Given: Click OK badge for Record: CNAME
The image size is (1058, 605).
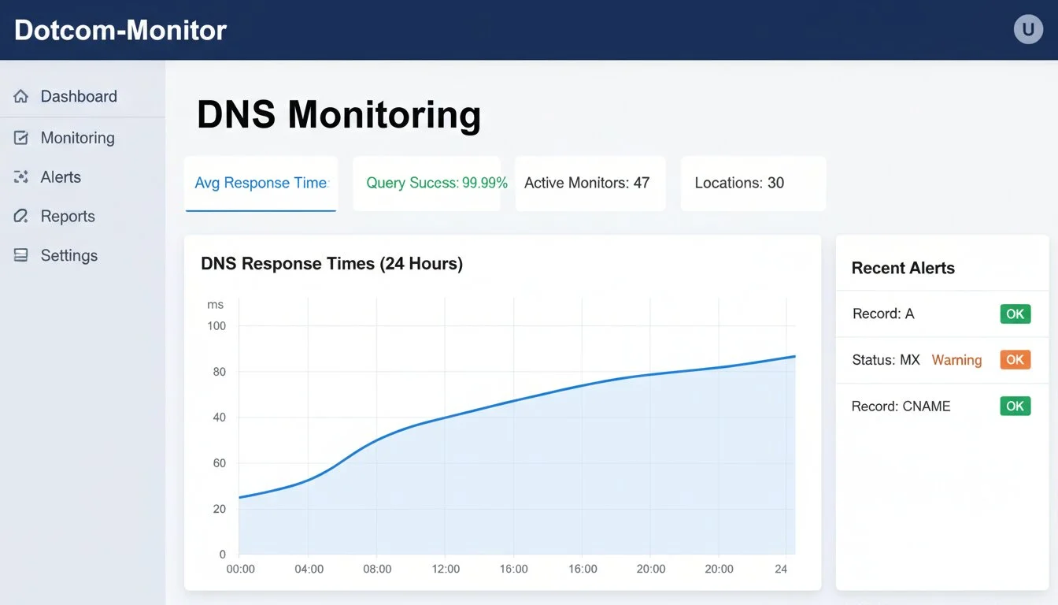Looking at the screenshot, I should tap(1015, 406).
